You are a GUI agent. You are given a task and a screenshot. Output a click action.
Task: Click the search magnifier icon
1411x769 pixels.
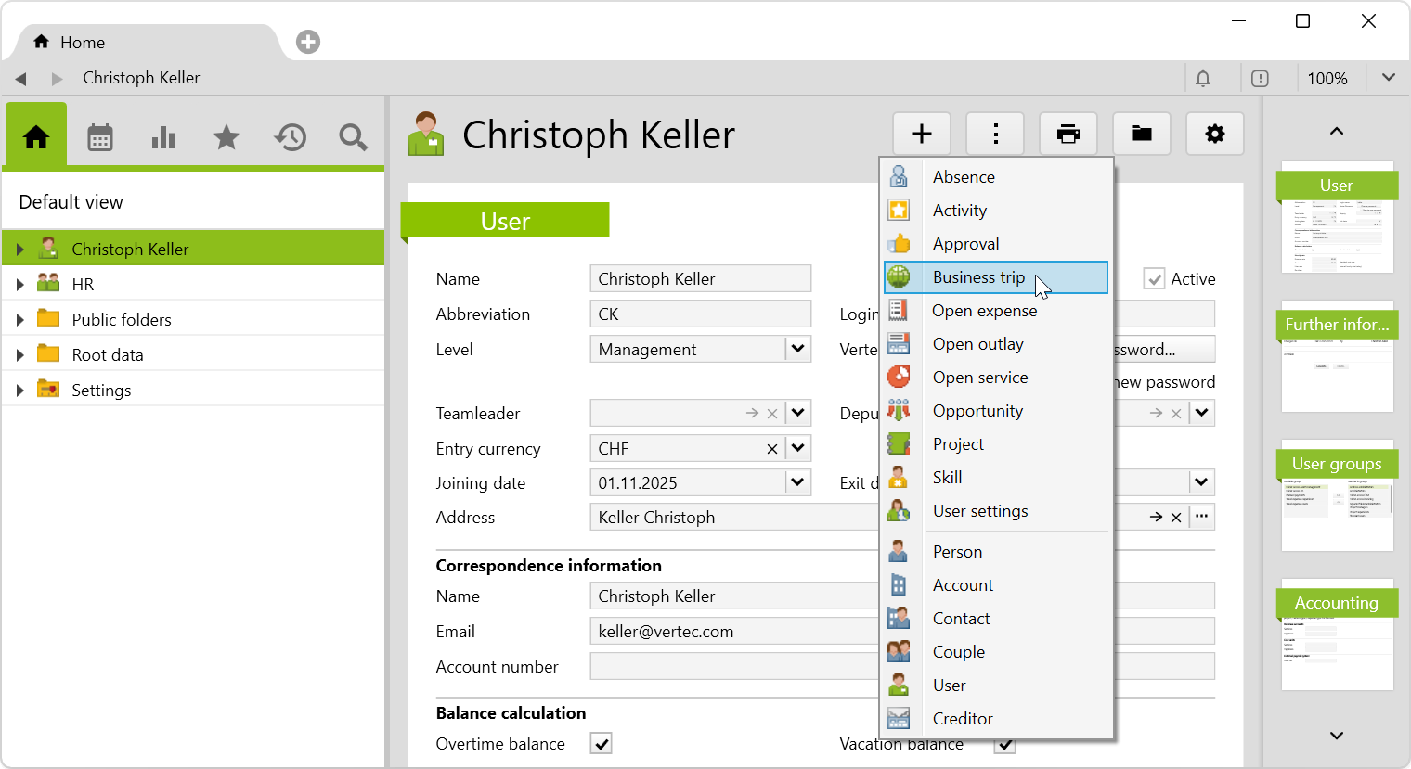[353, 138]
